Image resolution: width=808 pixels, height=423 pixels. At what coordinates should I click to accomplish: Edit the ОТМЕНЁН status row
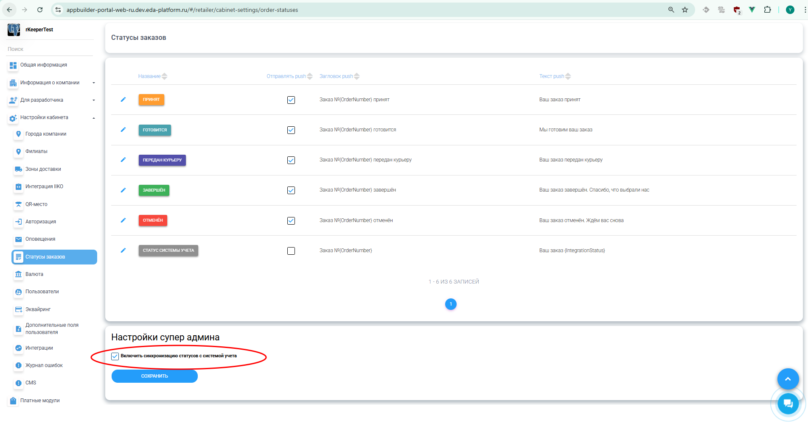click(123, 220)
